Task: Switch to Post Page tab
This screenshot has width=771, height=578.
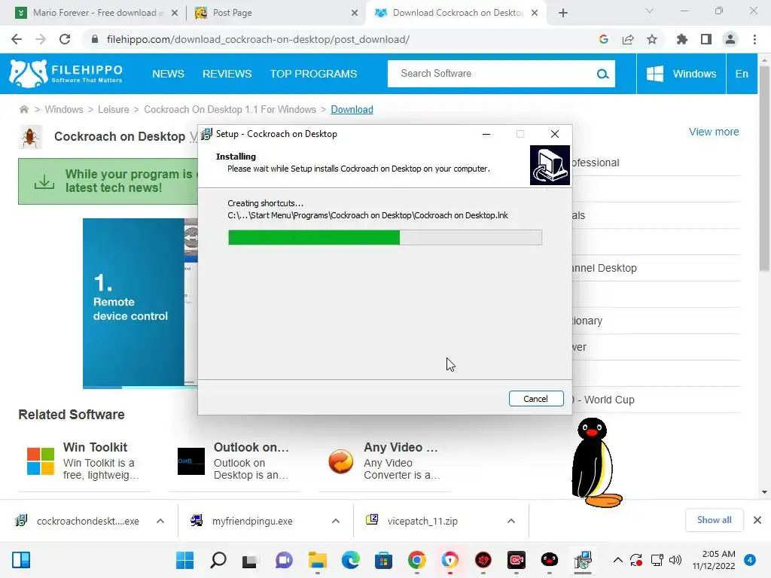Action: 276,13
